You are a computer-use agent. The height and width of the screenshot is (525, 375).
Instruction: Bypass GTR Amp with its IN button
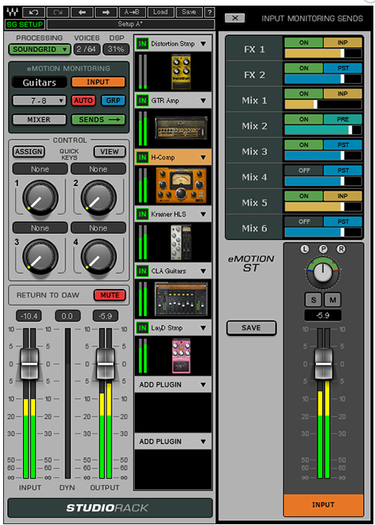click(x=143, y=101)
